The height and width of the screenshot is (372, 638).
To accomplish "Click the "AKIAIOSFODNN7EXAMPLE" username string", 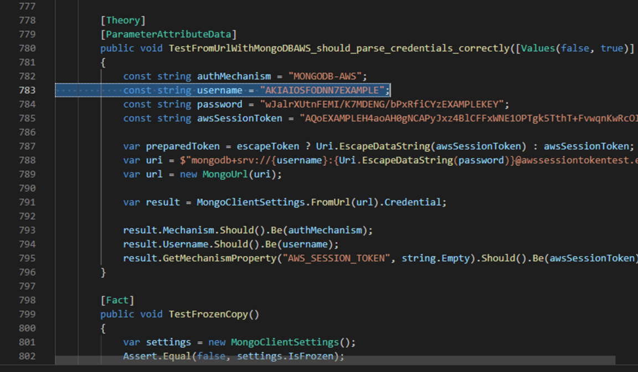I will [x=322, y=90].
